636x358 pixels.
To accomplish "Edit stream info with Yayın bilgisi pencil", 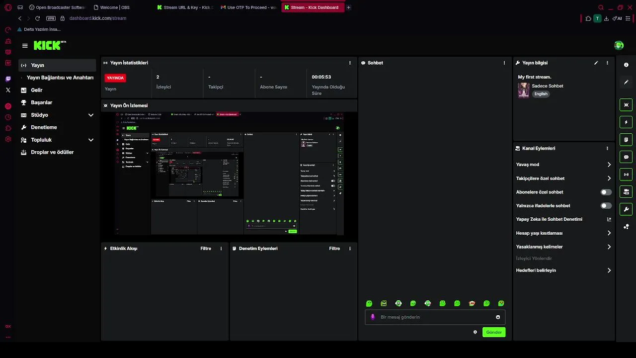I will point(596,63).
